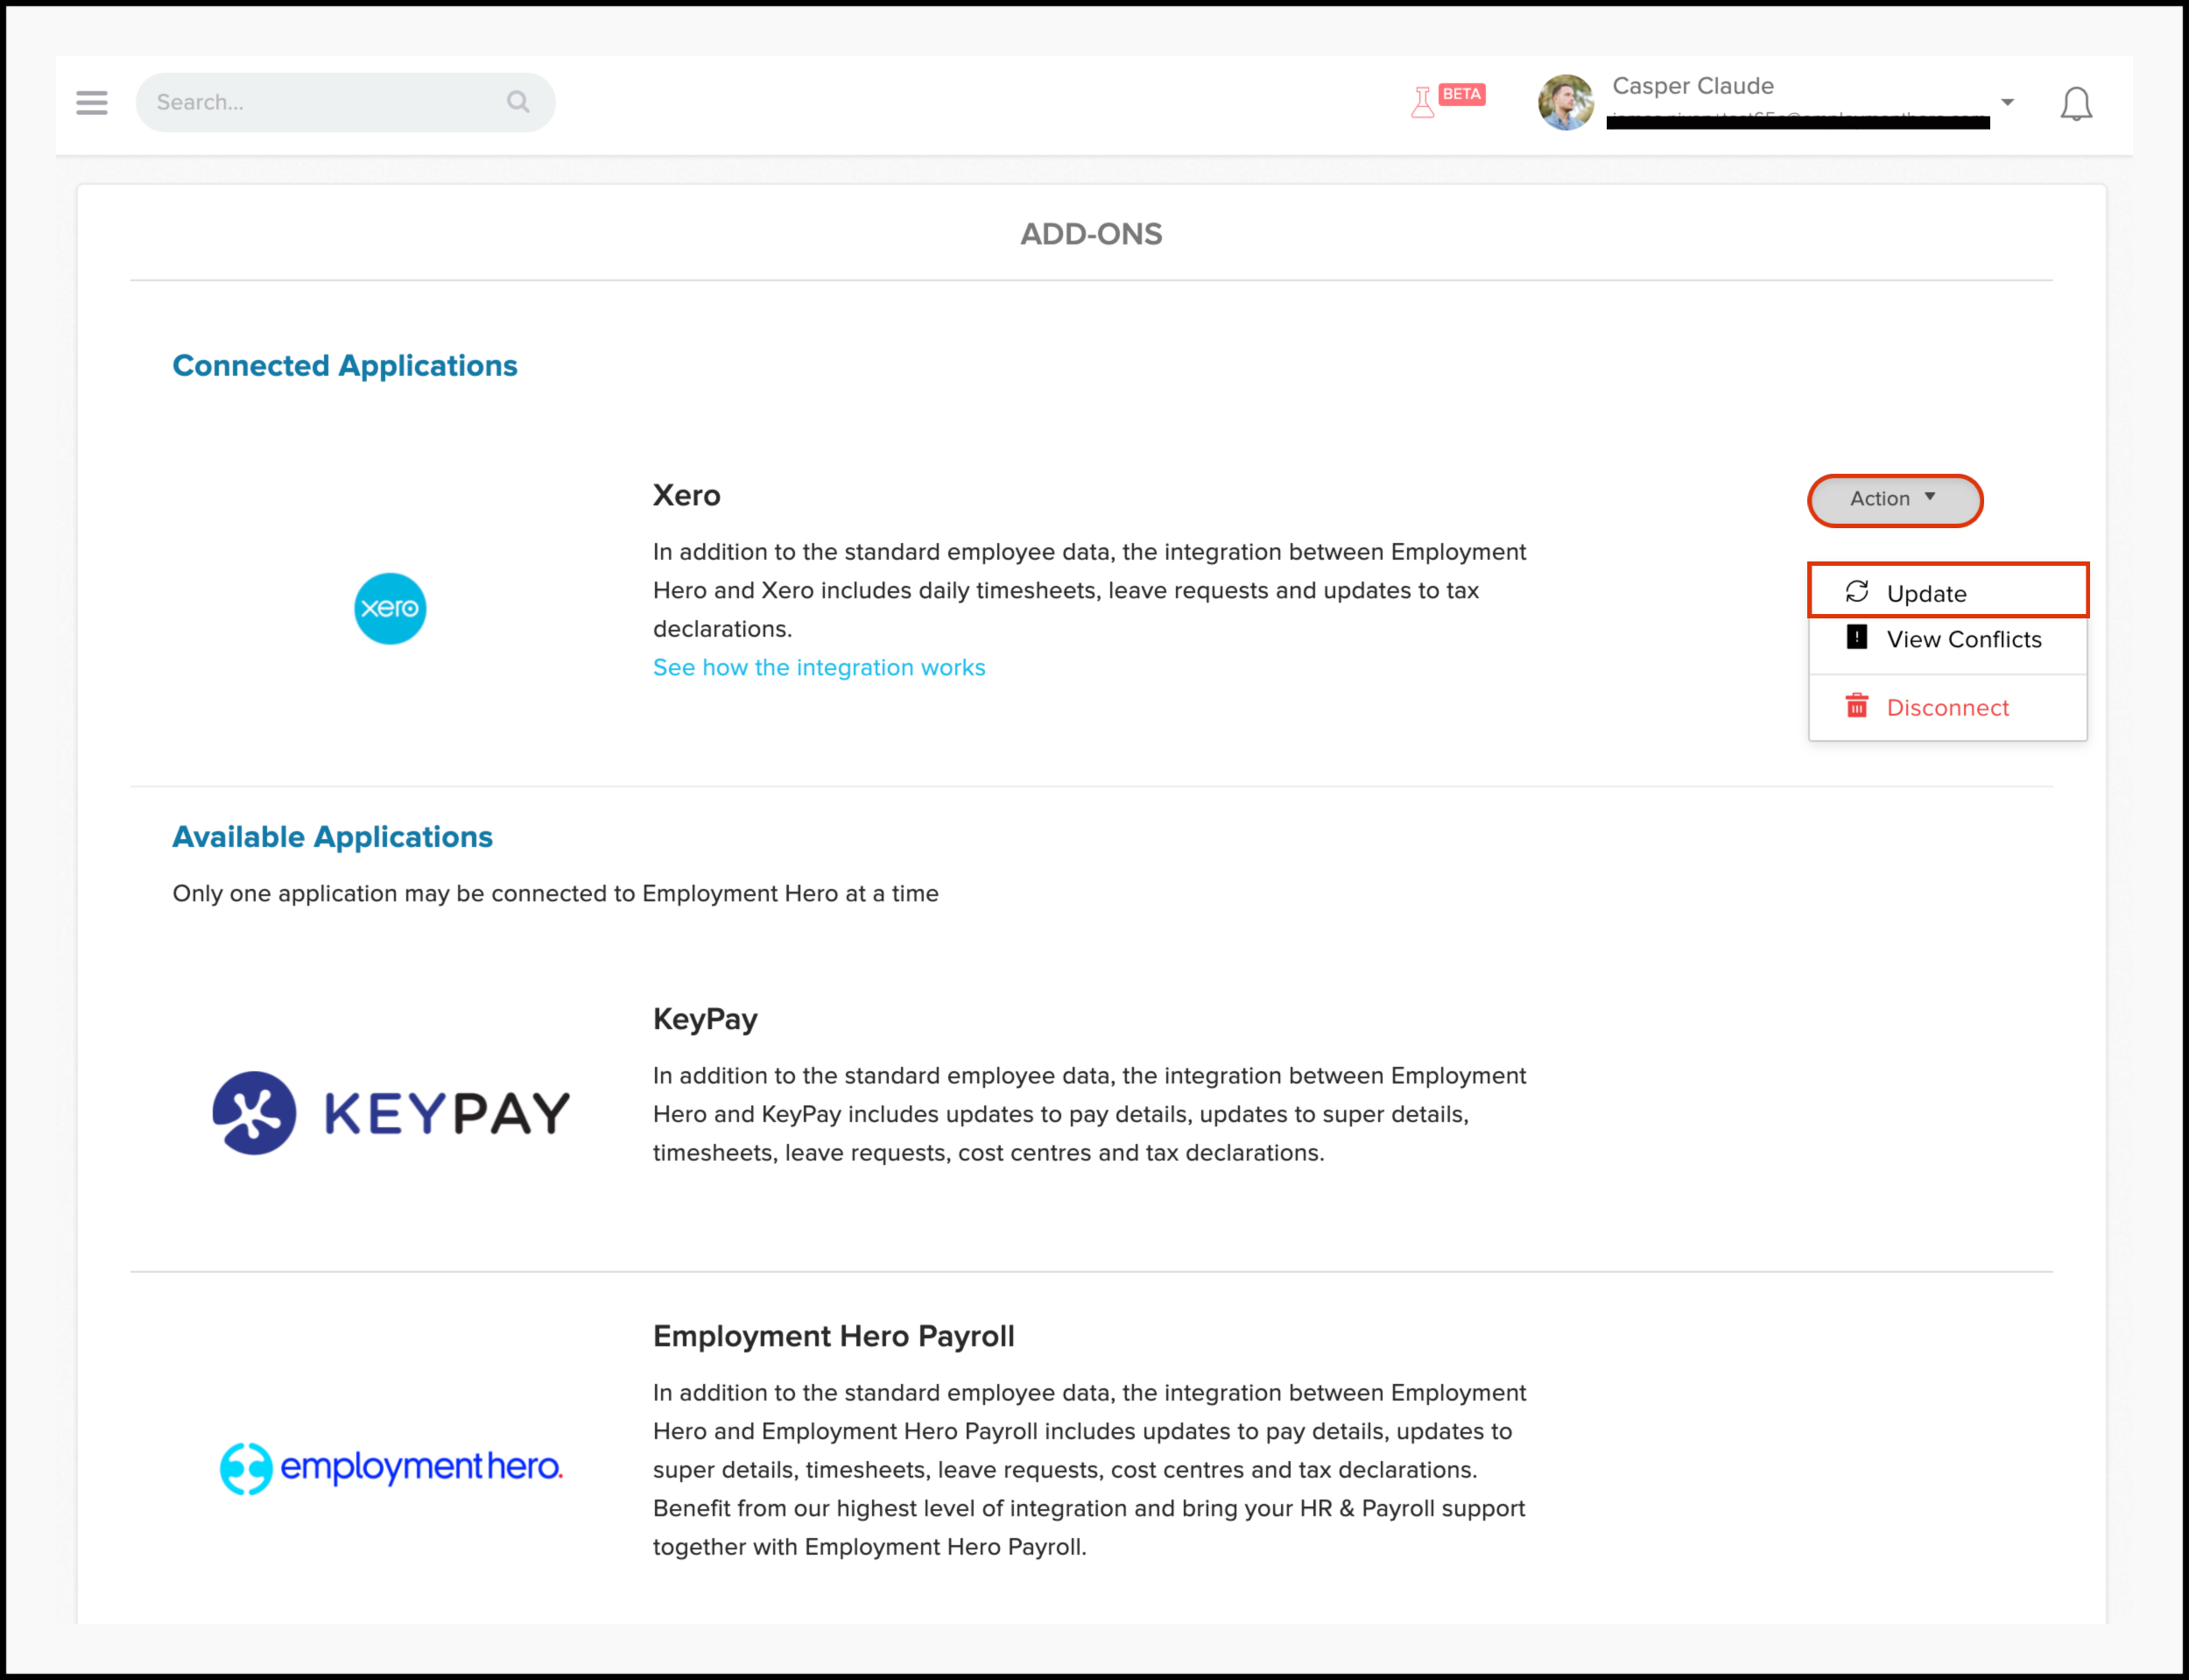
Task: Open the beta lab flask icon
Action: 1421,102
